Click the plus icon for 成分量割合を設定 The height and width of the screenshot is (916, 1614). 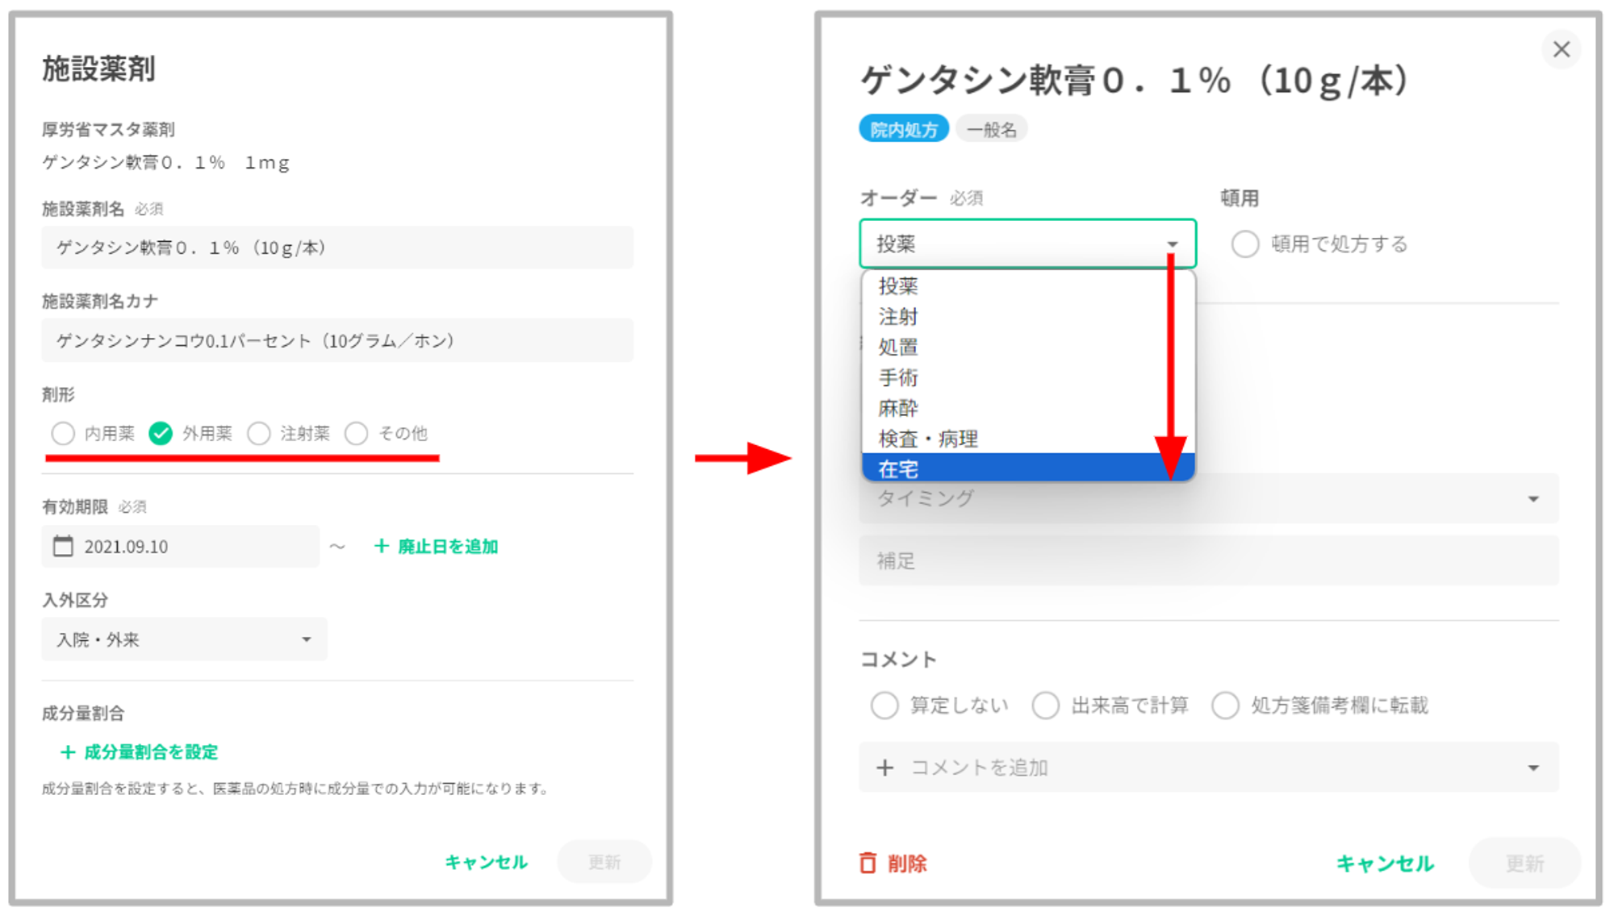(x=69, y=752)
